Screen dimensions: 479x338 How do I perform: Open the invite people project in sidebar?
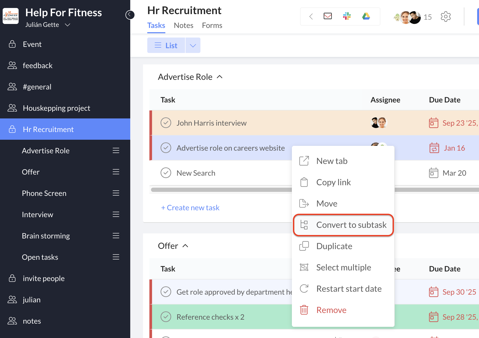(x=65, y=278)
